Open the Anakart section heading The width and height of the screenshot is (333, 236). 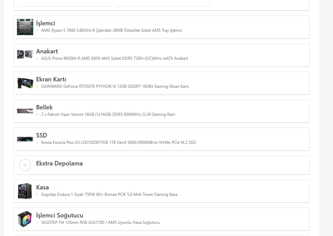click(x=47, y=51)
